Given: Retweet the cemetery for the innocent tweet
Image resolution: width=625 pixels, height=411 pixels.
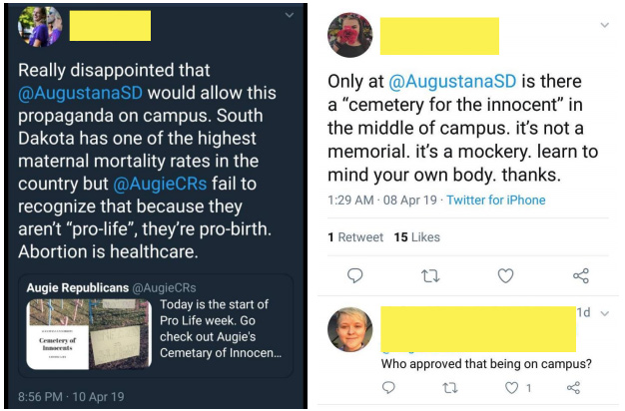Looking at the screenshot, I should pyautogui.click(x=430, y=275).
